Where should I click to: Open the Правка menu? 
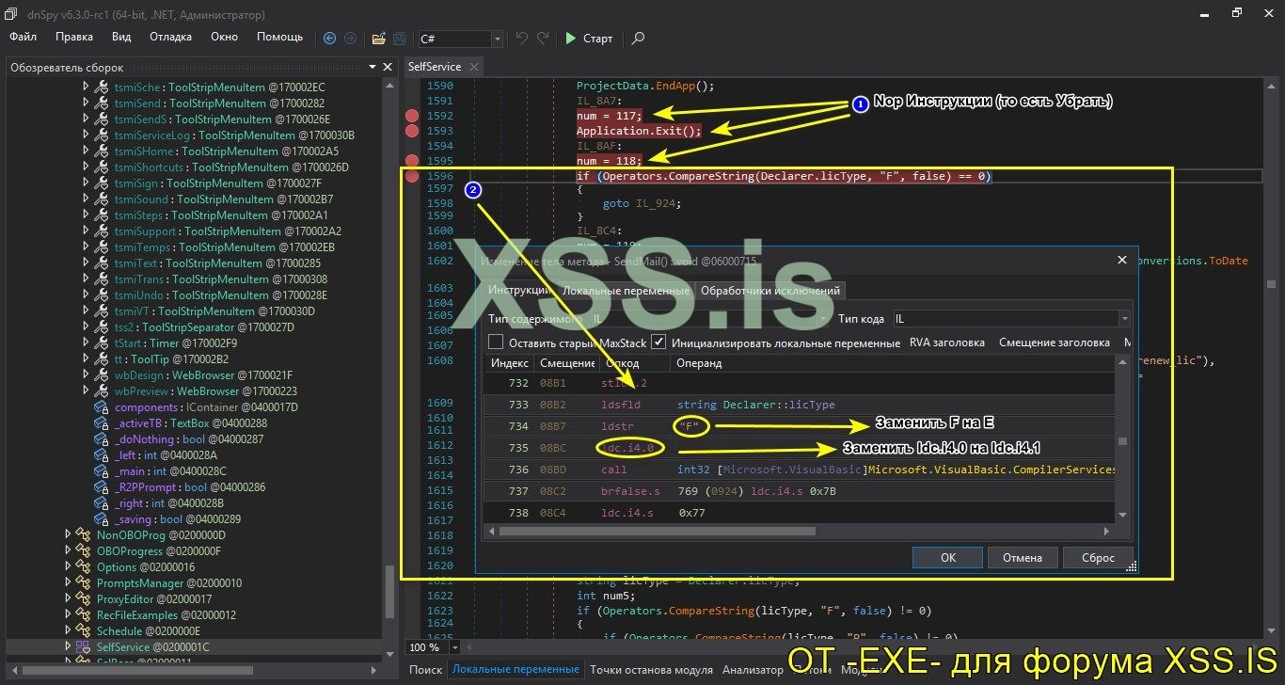(74, 38)
